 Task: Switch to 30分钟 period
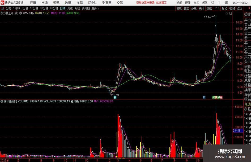pos(44,8)
